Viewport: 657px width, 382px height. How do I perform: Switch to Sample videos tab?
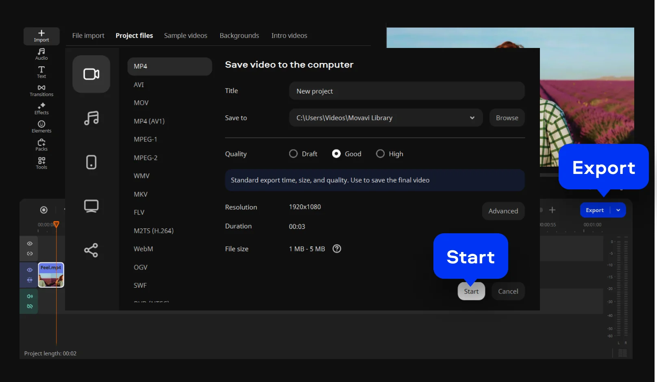coord(185,36)
